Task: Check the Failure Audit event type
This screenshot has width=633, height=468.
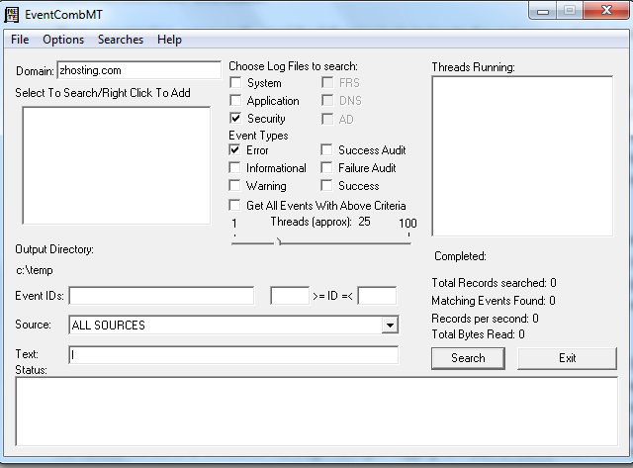Action: coord(326,167)
